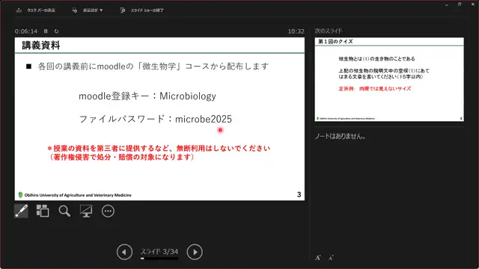Click the ファイルパスワード line on slide
The image size is (479, 269).
pos(156,119)
